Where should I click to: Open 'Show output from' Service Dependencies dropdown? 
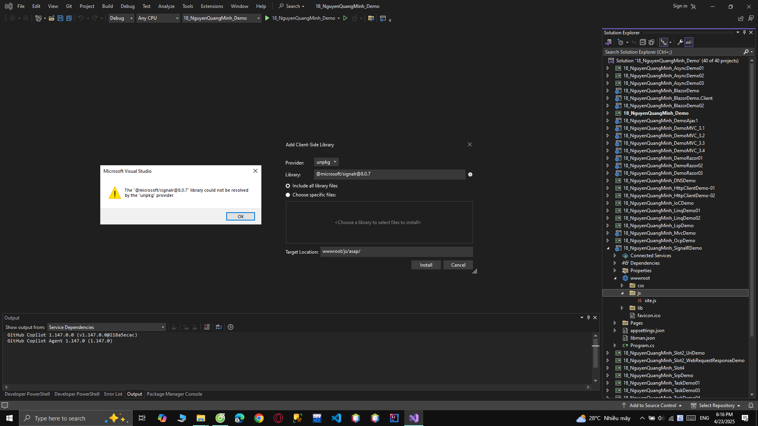[x=106, y=327]
